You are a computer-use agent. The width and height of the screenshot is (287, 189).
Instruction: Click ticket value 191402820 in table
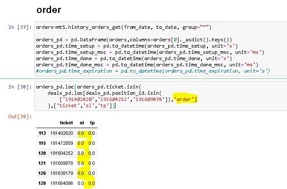[61, 133]
